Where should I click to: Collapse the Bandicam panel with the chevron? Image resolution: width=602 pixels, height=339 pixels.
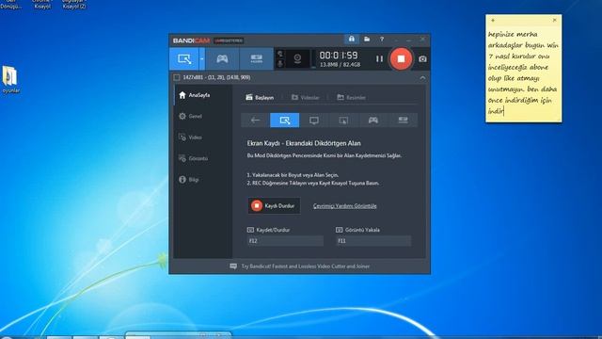(422, 77)
